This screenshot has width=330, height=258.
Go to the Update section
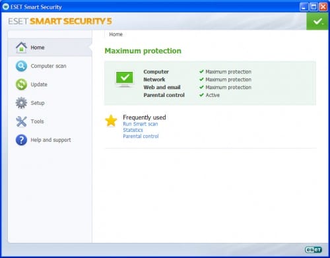39,84
